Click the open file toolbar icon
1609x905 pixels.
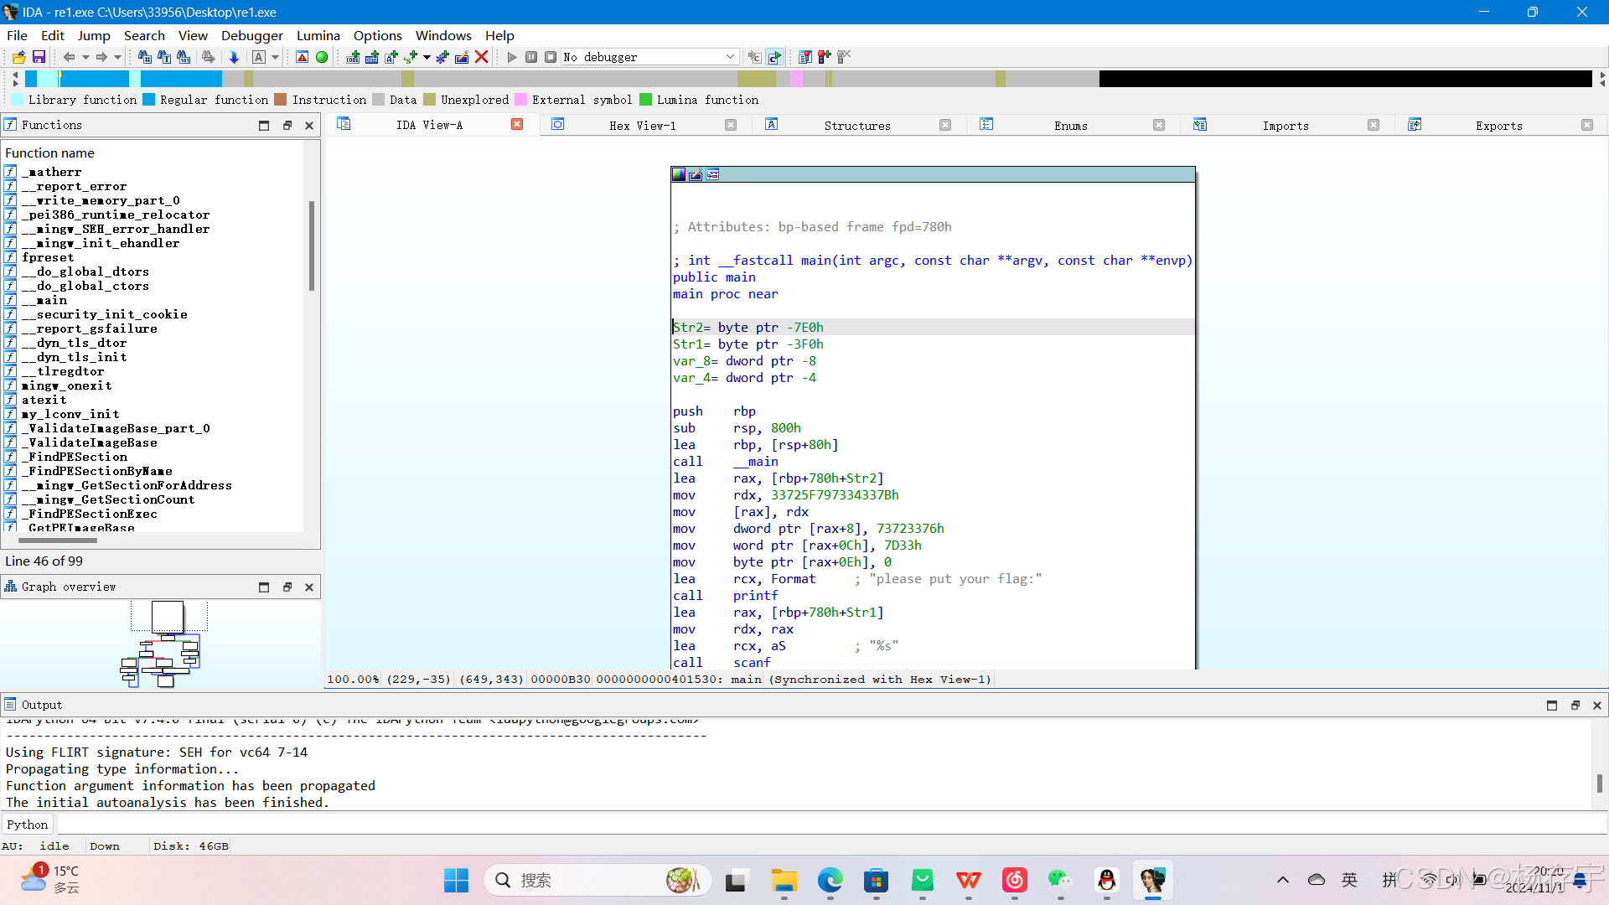(18, 57)
